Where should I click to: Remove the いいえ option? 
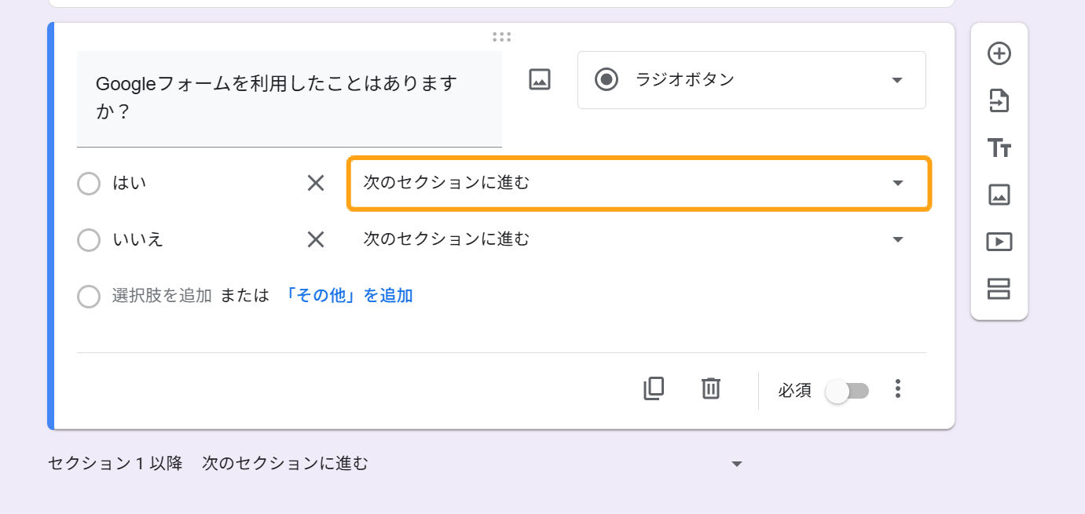coord(316,239)
